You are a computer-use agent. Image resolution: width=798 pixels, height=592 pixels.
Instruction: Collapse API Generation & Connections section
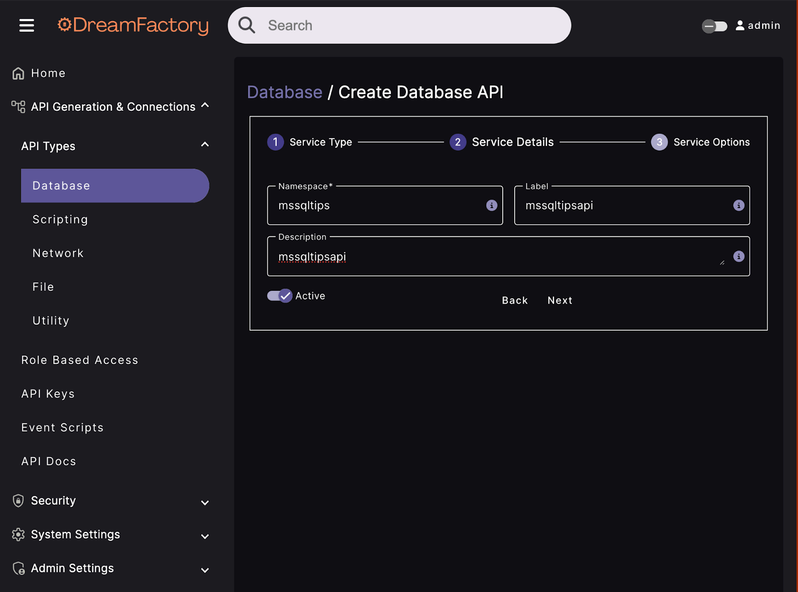coord(205,106)
